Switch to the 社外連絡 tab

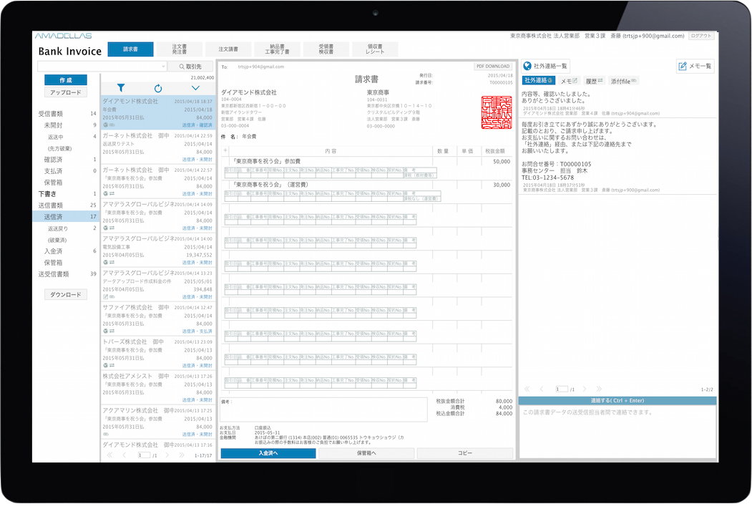click(539, 81)
